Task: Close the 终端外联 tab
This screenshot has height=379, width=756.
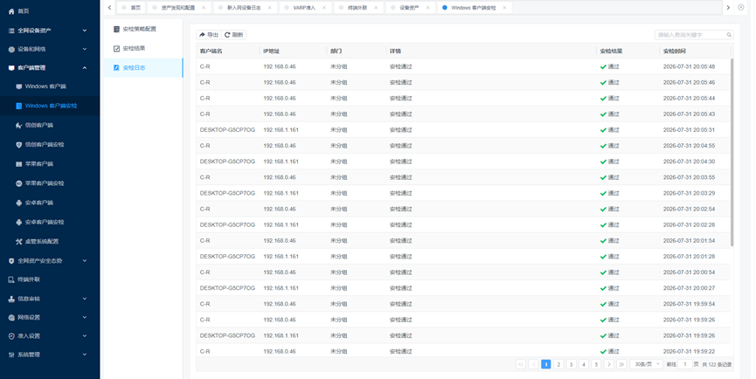Action: [376, 8]
